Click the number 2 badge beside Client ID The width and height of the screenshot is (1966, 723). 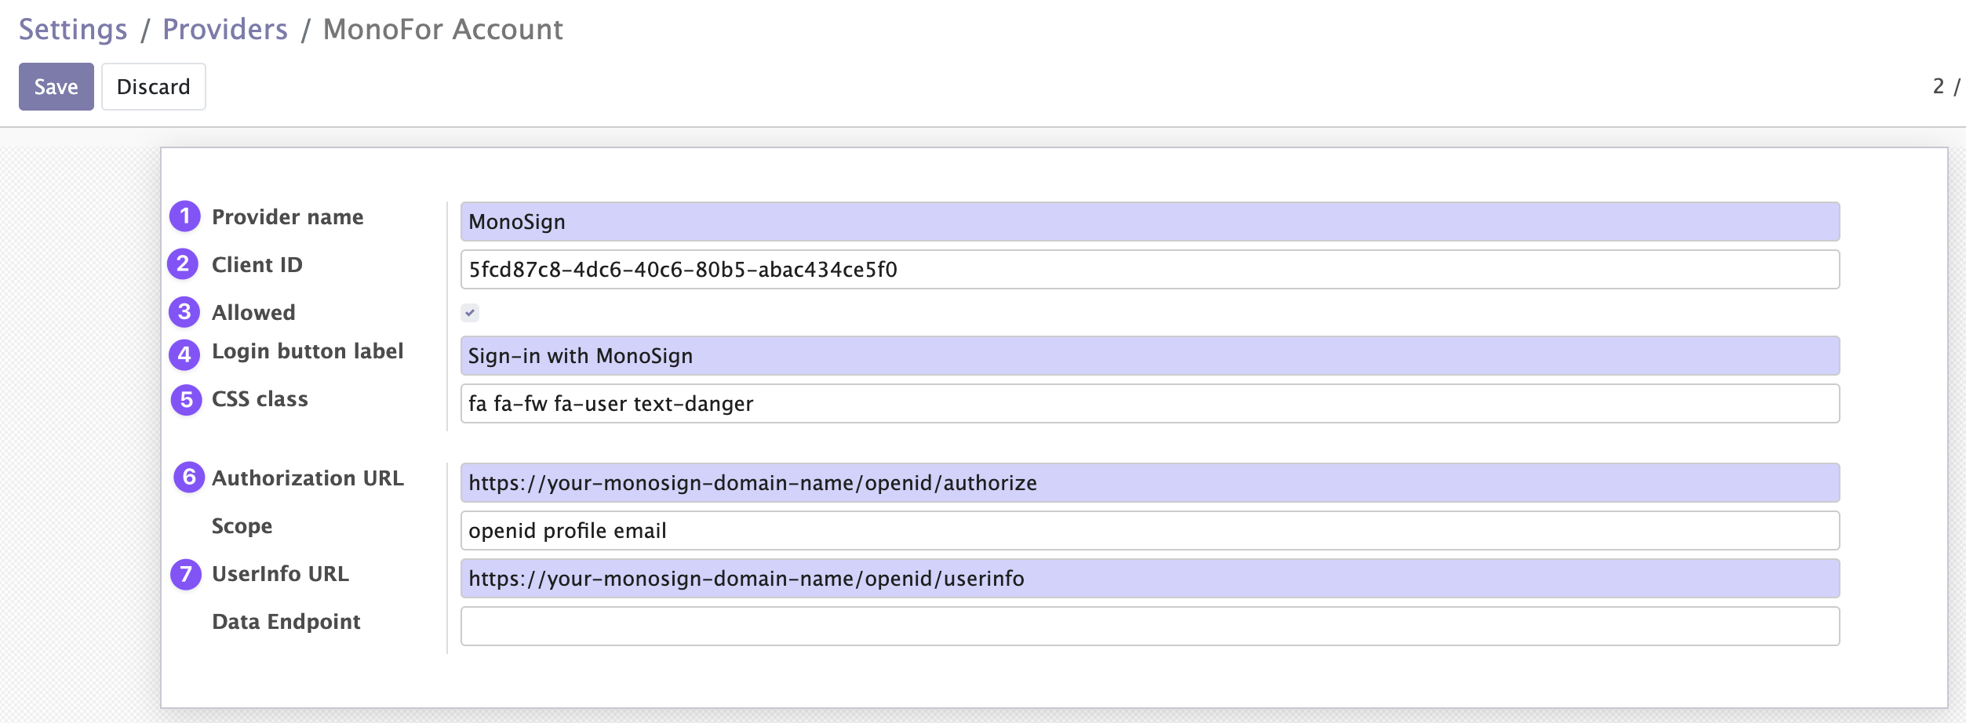click(x=183, y=264)
